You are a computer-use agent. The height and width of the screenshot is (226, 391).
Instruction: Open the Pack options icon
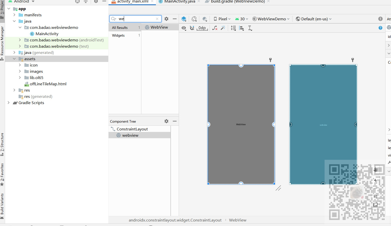[233, 28]
